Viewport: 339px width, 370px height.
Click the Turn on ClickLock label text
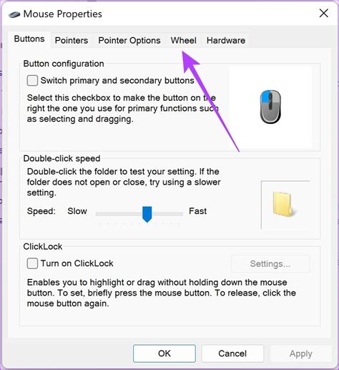tap(77, 263)
